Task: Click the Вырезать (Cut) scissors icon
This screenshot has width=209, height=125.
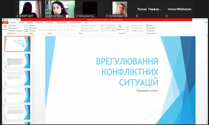Action: click(x=9, y=25)
